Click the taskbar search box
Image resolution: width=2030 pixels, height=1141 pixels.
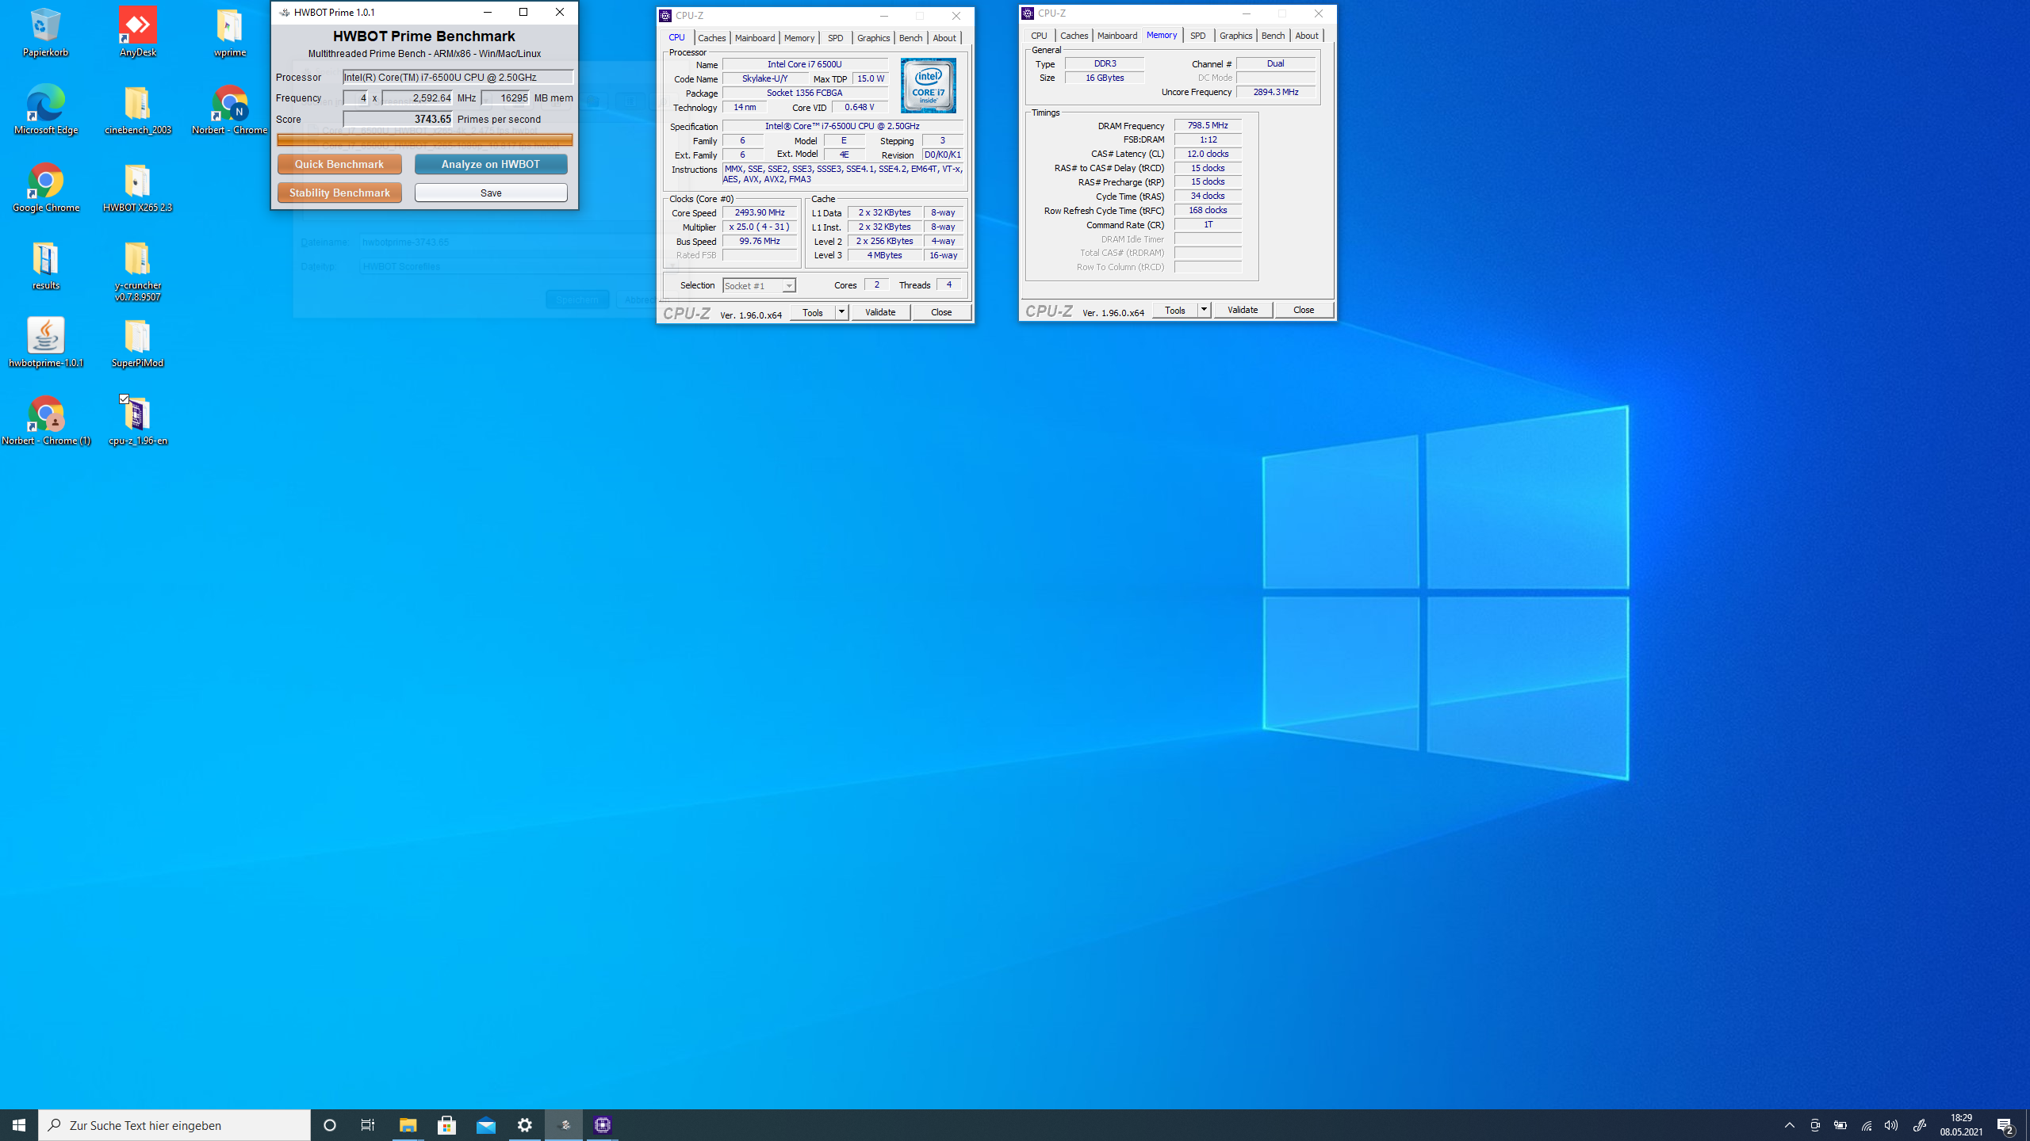174,1125
